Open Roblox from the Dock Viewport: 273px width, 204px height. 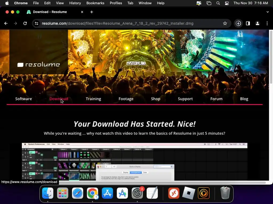pos(189,193)
